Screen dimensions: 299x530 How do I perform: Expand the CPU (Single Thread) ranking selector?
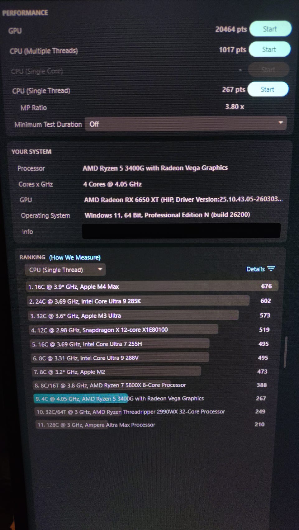click(x=65, y=270)
